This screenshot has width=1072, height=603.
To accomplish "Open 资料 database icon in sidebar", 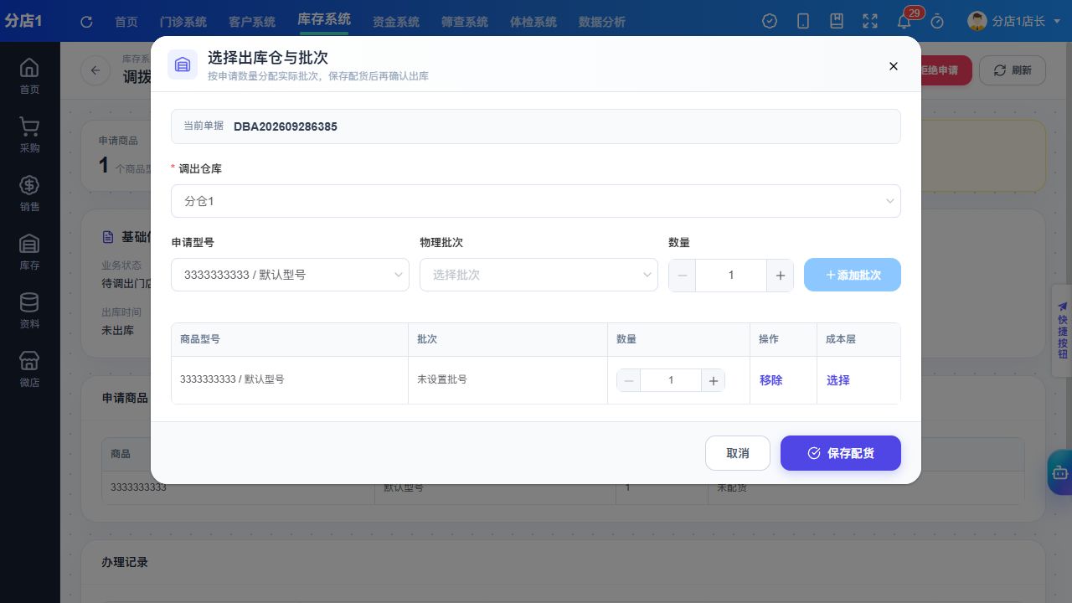I will click(x=29, y=310).
